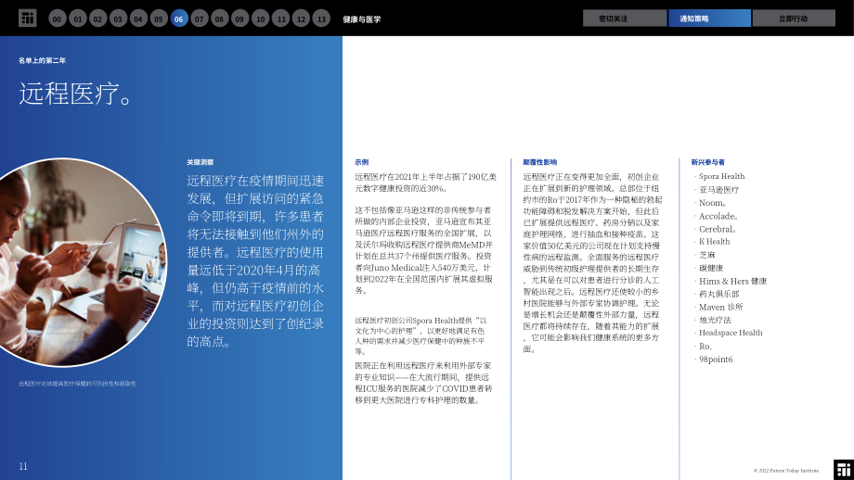Click Maven 诊所 in the list

(720, 307)
